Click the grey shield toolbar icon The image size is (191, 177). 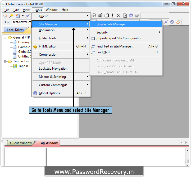click(137, 15)
